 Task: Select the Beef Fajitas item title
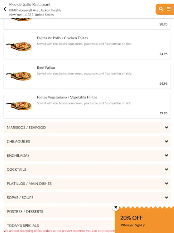(x=46, y=68)
